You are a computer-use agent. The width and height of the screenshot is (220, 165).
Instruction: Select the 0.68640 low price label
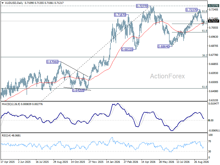tap(163, 46)
